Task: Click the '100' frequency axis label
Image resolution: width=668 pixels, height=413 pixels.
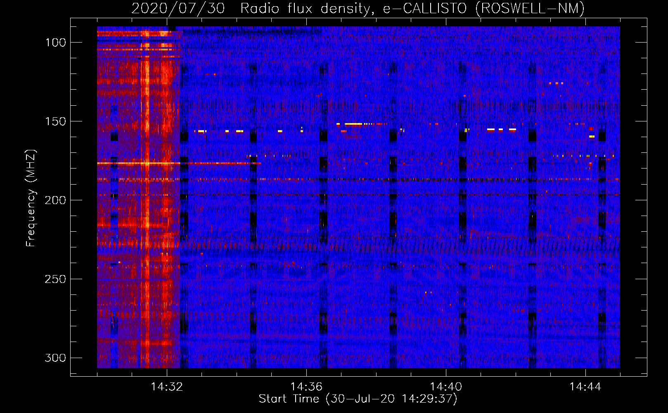Action: pyautogui.click(x=55, y=43)
